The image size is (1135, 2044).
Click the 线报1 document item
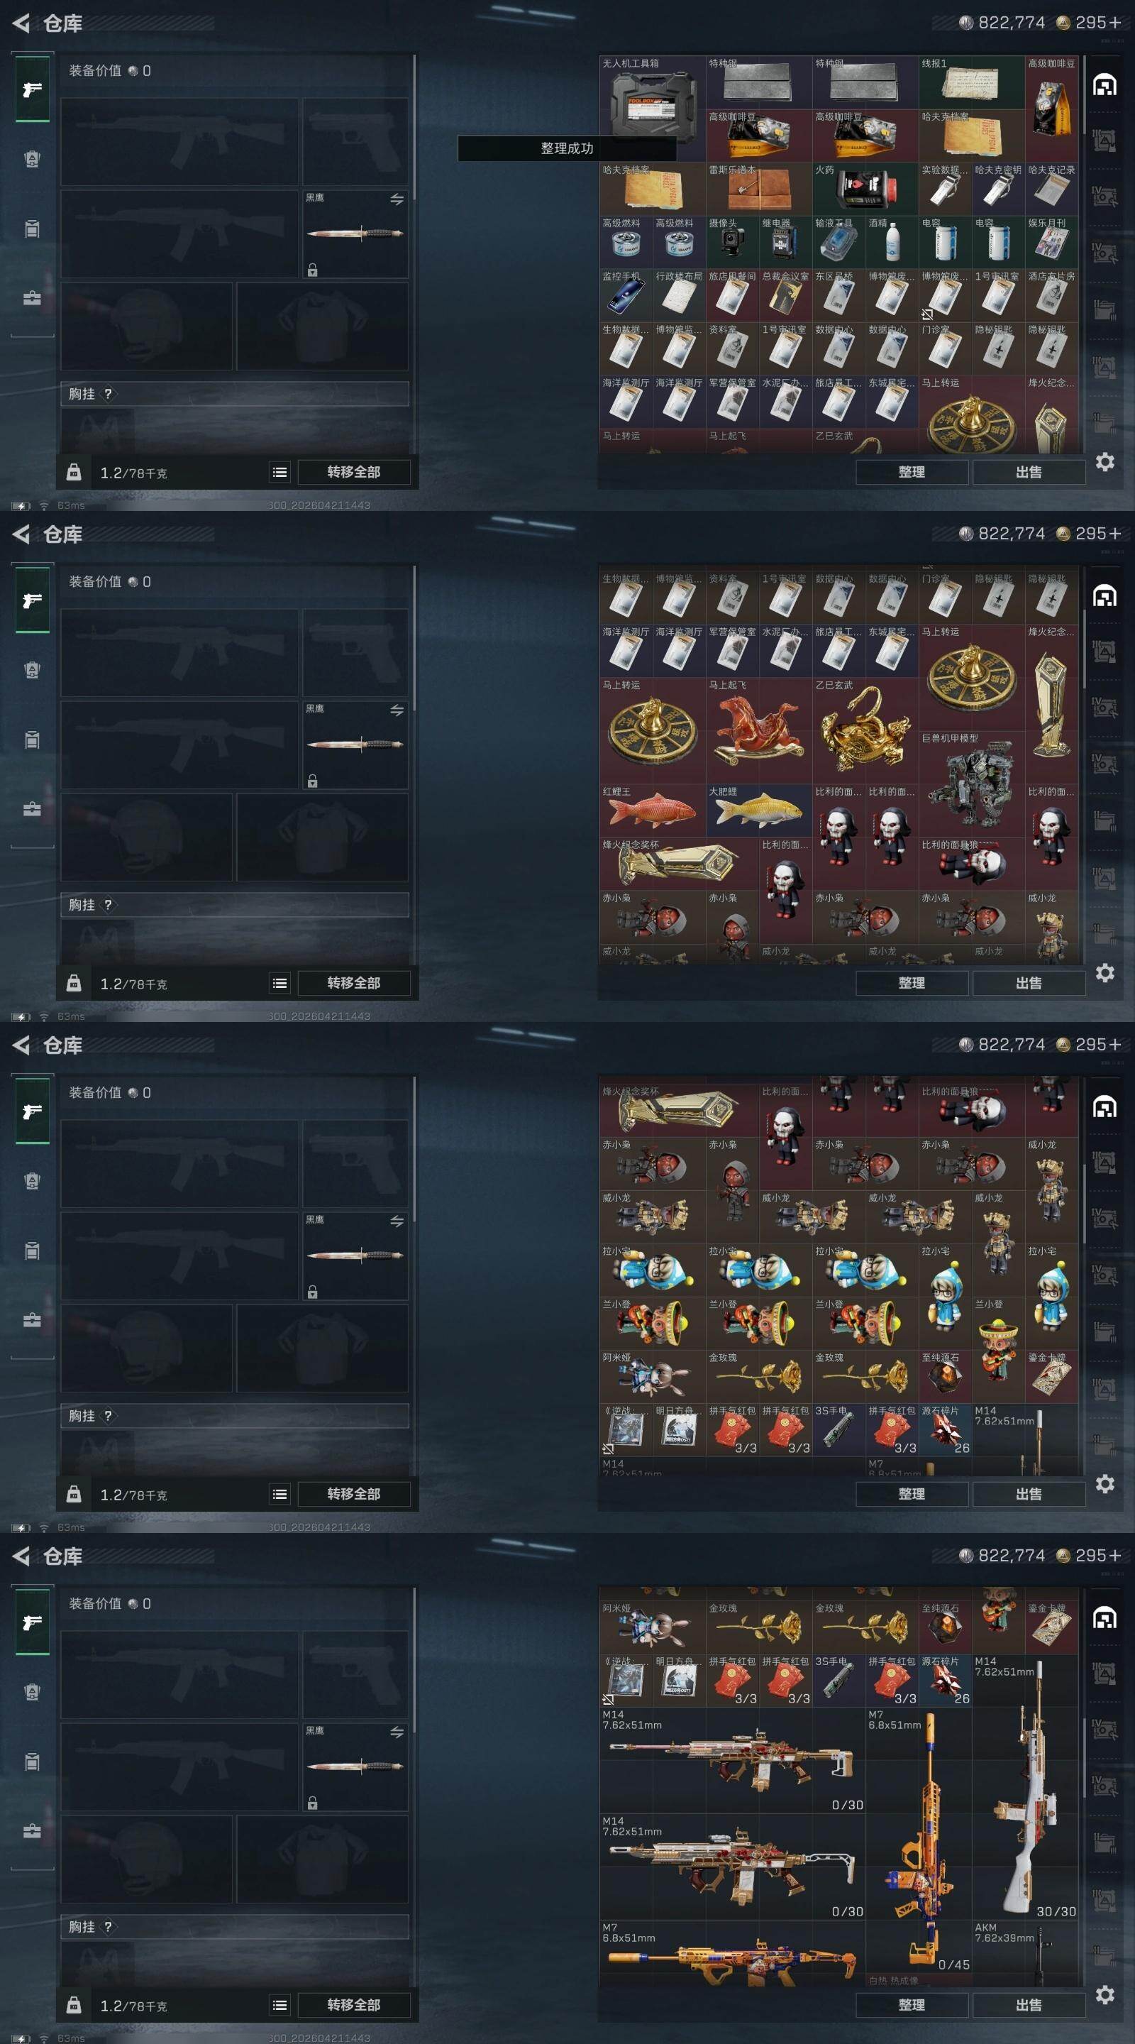click(x=972, y=82)
